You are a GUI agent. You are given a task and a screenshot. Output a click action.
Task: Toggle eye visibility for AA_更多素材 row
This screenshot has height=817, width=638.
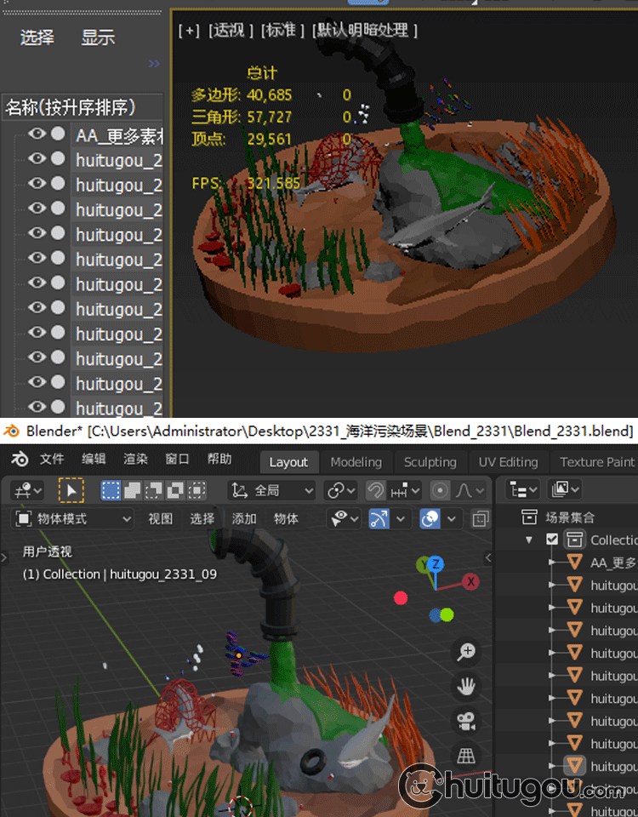[x=37, y=134]
